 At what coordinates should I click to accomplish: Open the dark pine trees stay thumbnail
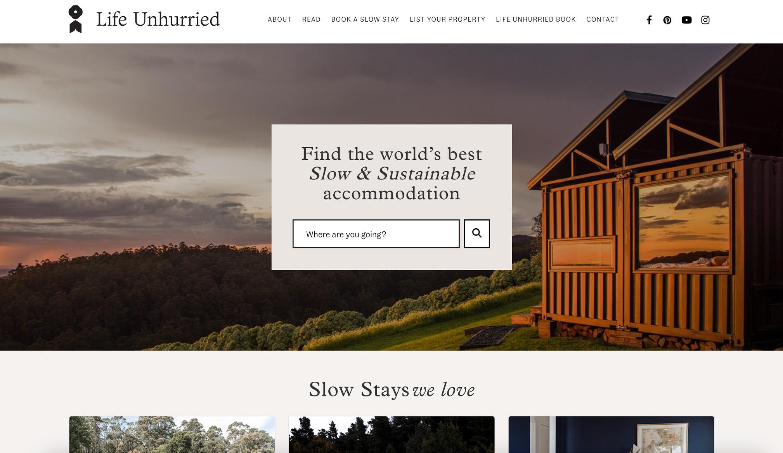coord(391,434)
